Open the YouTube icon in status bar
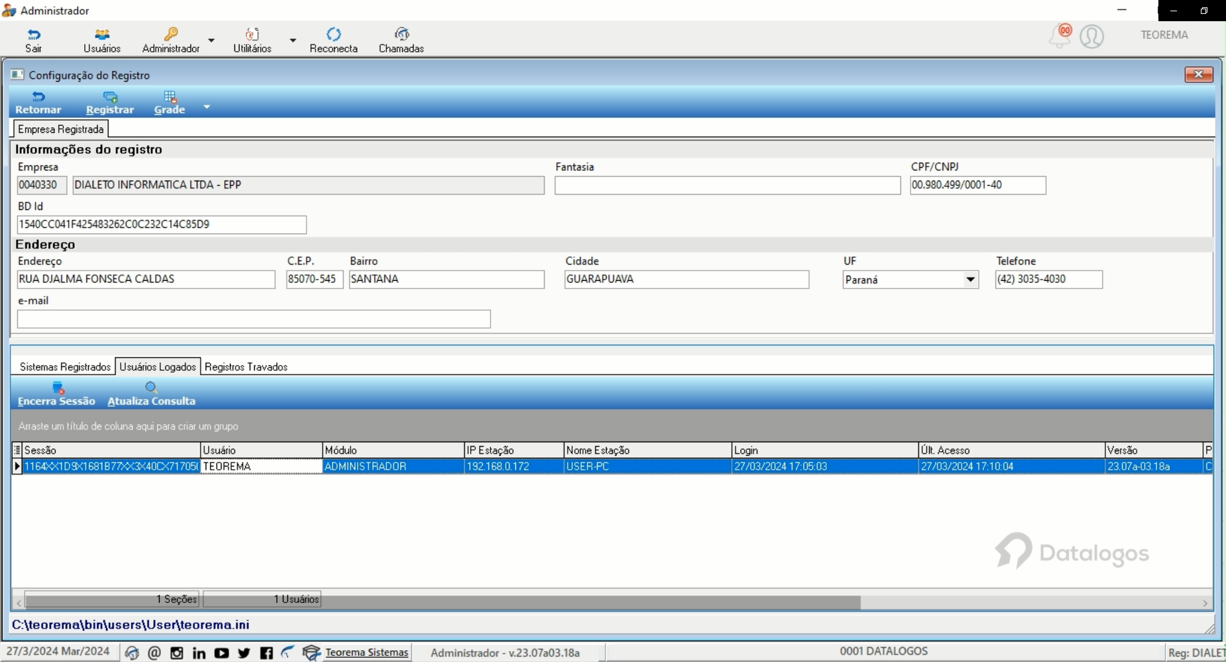Image resolution: width=1226 pixels, height=662 pixels. [x=221, y=653]
